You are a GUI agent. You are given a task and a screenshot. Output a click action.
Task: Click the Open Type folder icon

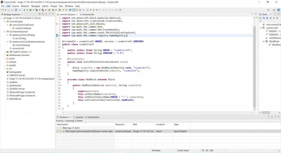tap(60, 10)
